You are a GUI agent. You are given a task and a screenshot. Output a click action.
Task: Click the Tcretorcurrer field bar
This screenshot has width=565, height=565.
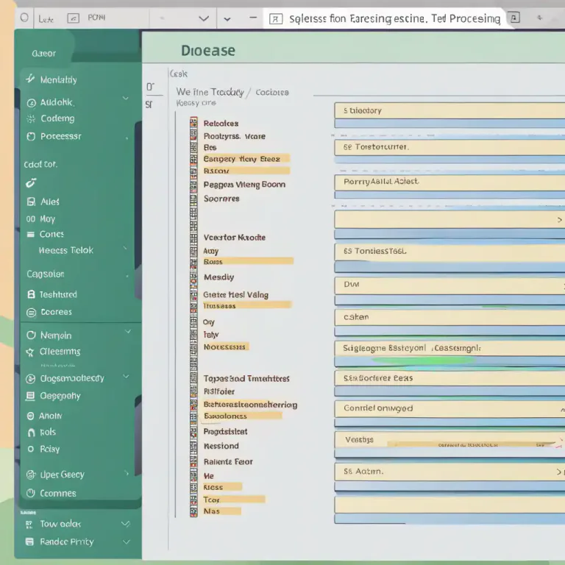tap(449, 147)
